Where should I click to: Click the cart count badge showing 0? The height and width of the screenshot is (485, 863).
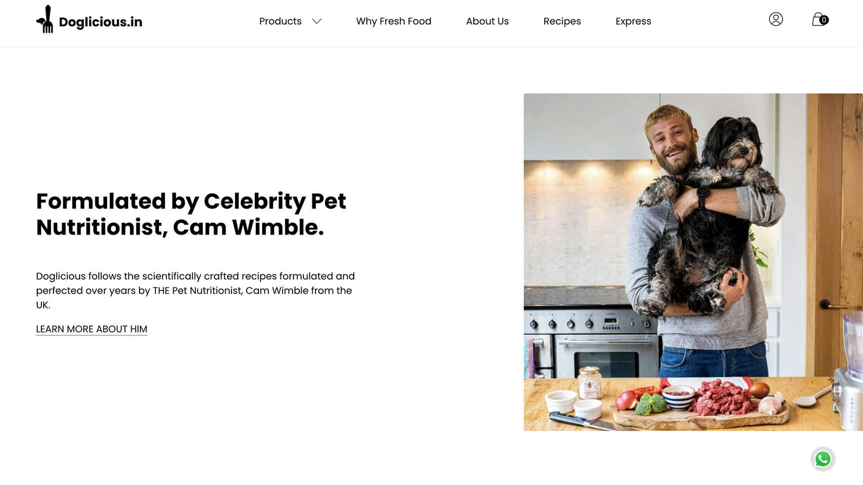[824, 20]
